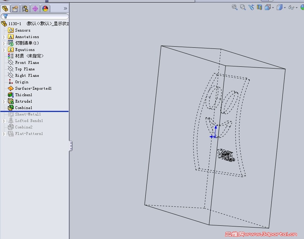Select the Origin icon in tree
Viewport: 304px width, 239px height.
pos(10,82)
